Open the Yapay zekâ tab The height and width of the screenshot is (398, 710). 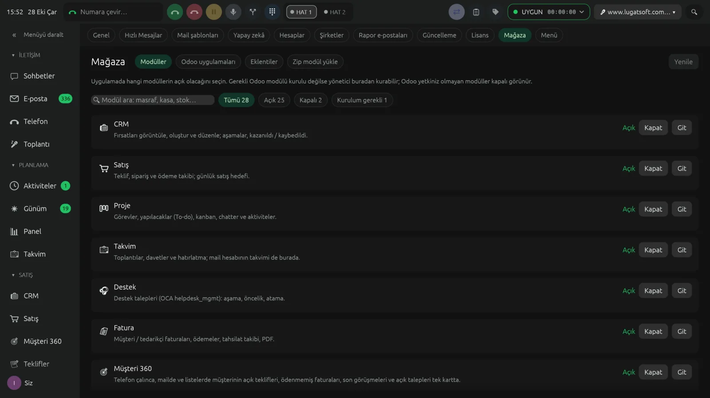pyautogui.click(x=249, y=35)
